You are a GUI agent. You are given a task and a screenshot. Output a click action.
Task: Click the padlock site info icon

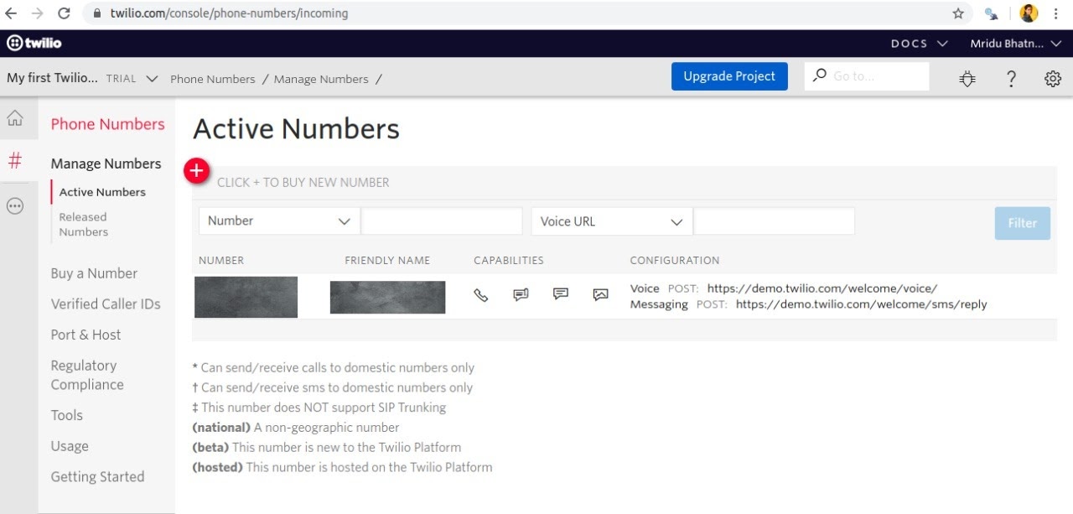click(x=97, y=13)
